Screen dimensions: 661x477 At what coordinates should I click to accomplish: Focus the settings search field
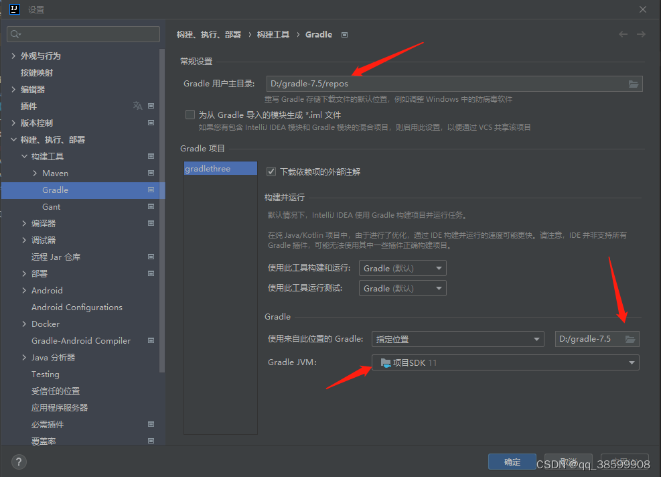click(x=84, y=34)
